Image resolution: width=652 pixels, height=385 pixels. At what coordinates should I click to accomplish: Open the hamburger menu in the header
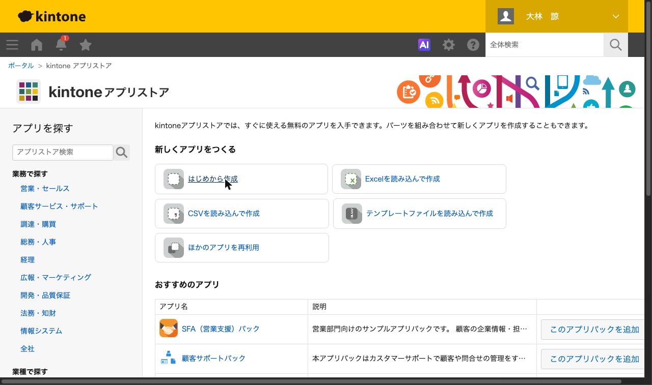(x=12, y=45)
